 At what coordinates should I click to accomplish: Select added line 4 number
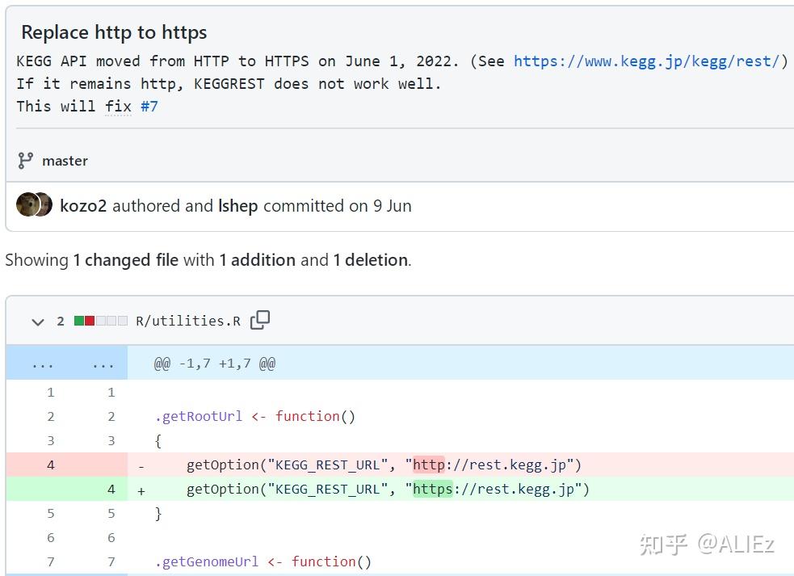click(111, 489)
